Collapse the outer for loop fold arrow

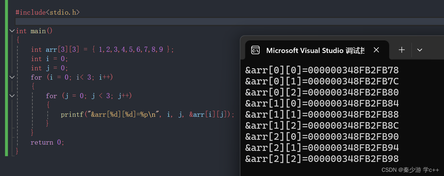pyautogui.click(x=12, y=77)
